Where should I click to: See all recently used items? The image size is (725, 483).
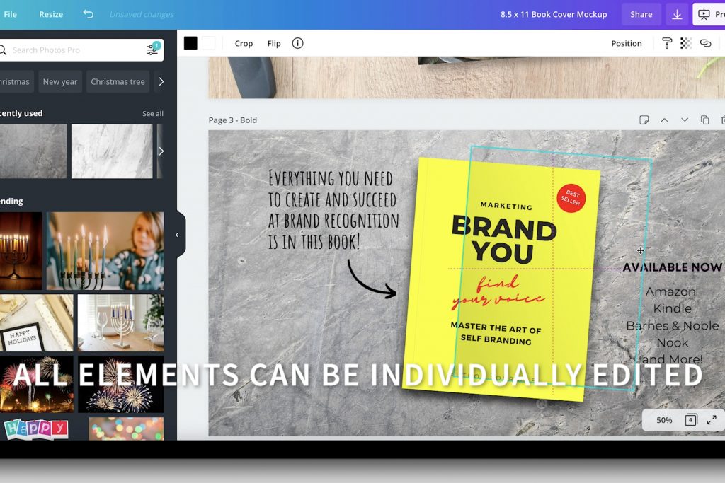tap(153, 113)
